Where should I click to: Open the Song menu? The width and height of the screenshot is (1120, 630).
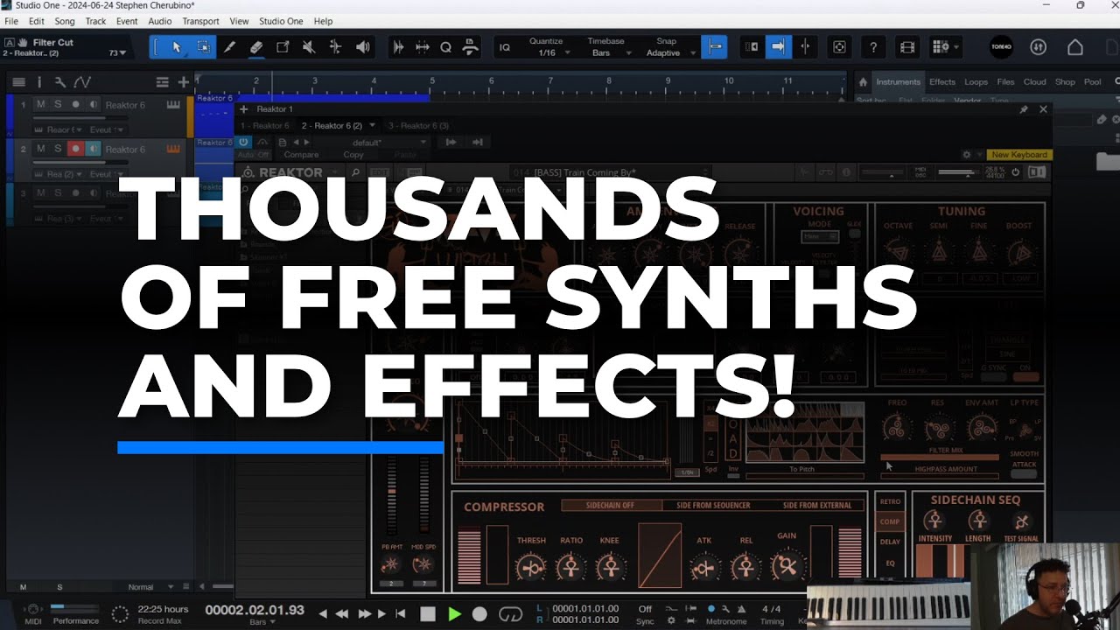click(x=65, y=21)
